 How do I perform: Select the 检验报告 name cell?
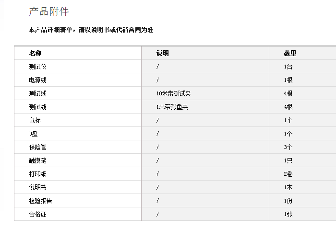pos(40,201)
